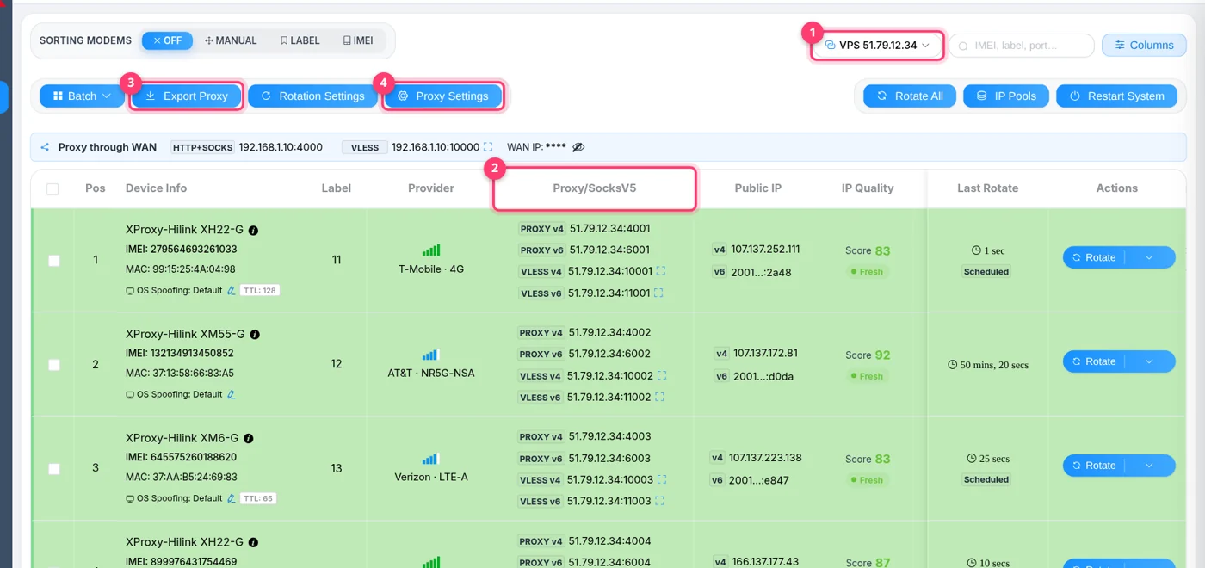
Task: Set modem sorting to OFF
Action: coord(167,40)
